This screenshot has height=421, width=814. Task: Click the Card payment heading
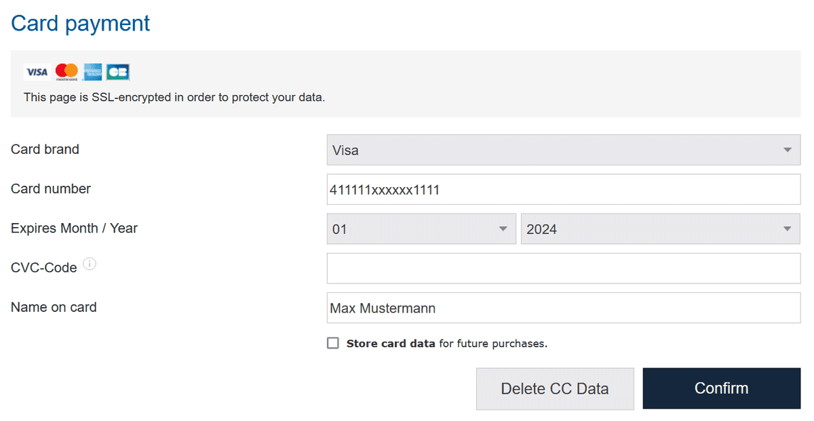(81, 23)
